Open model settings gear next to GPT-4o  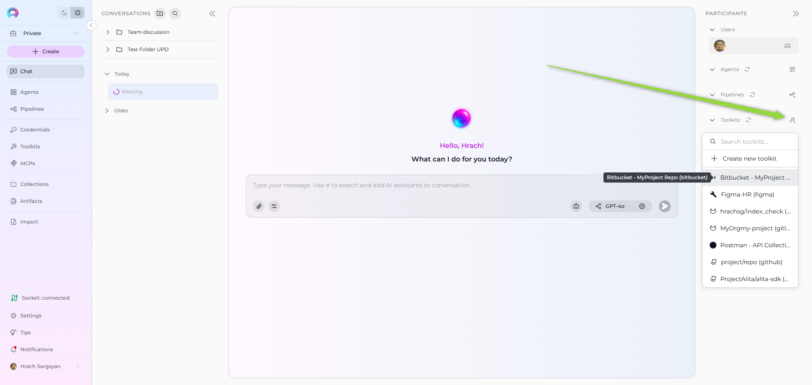tap(642, 206)
